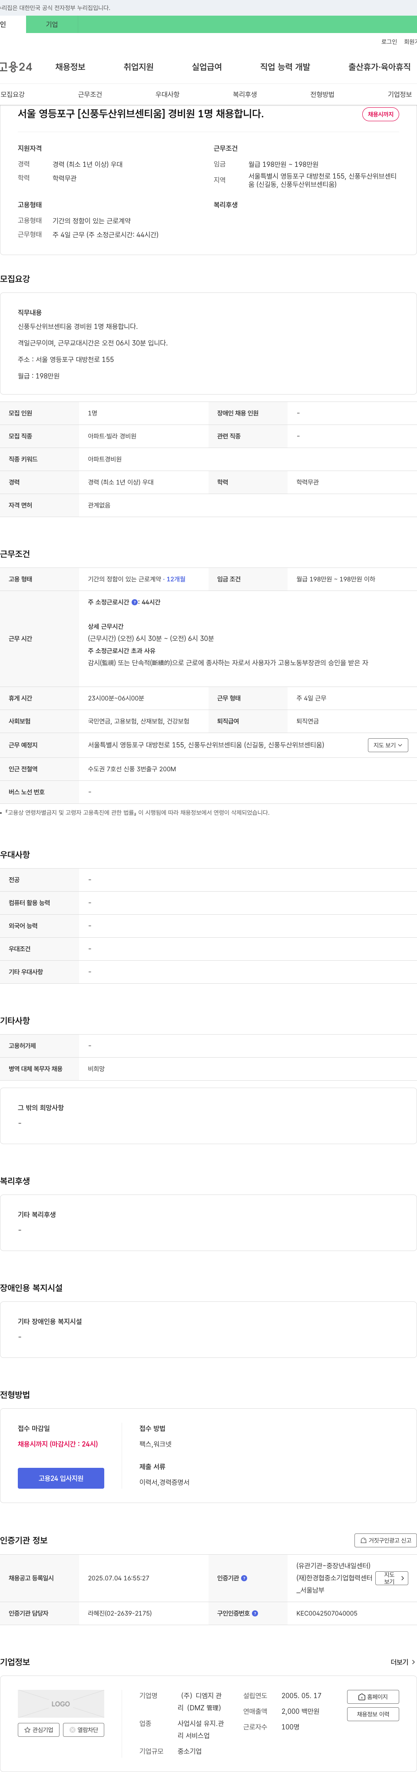Jump to the 전형방법 section tab
This screenshot has height=1772, width=417.
coord(322,94)
